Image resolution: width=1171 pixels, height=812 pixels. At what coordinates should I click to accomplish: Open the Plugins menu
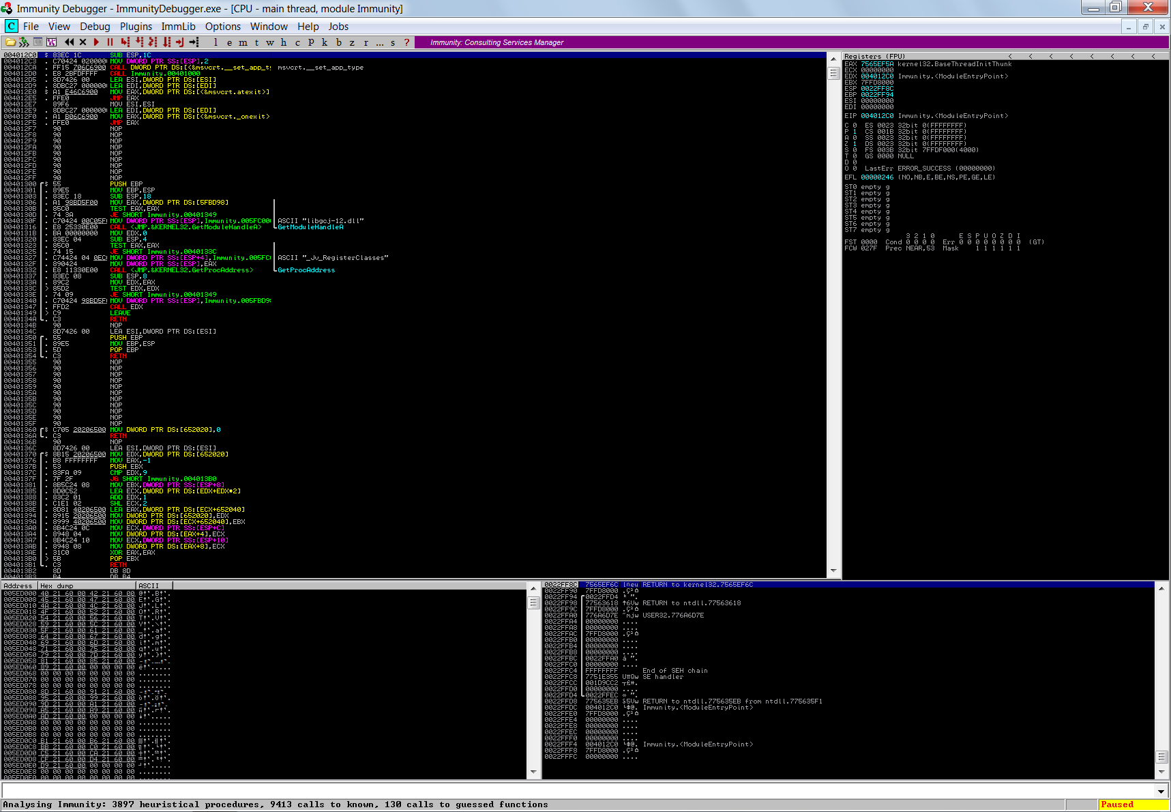(x=136, y=27)
